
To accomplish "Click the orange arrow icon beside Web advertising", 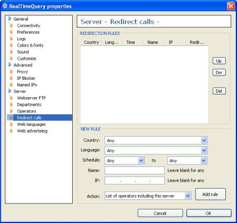I will coord(12,131).
